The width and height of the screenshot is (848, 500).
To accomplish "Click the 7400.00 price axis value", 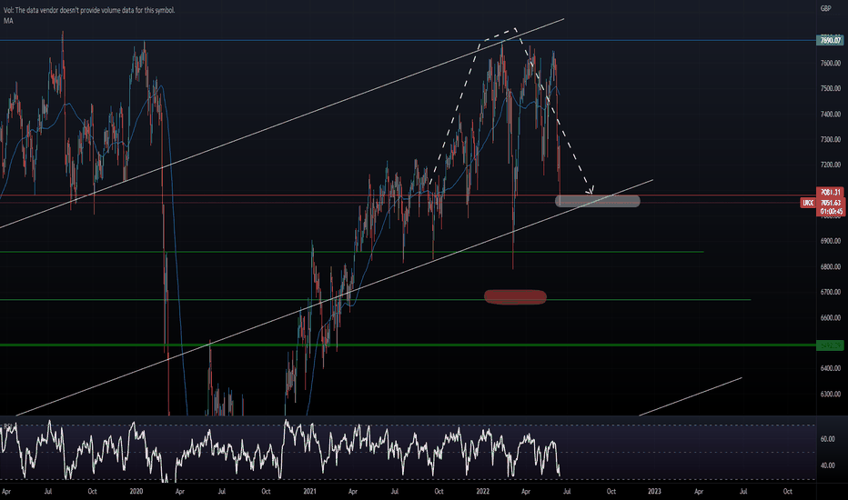I will click(x=830, y=115).
